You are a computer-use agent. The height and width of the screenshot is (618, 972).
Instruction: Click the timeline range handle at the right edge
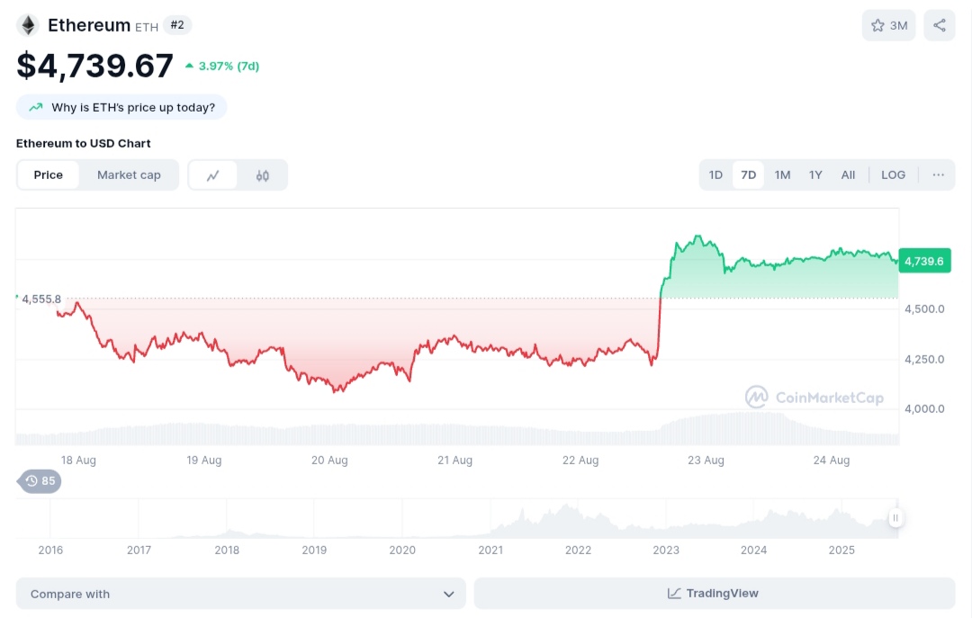point(895,518)
